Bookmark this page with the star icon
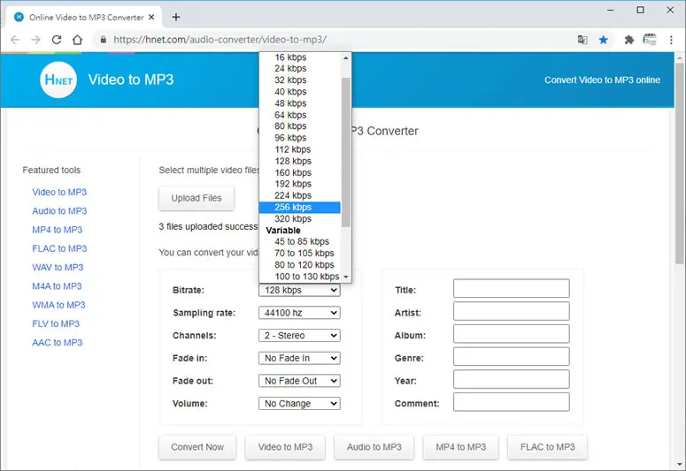 click(x=604, y=40)
